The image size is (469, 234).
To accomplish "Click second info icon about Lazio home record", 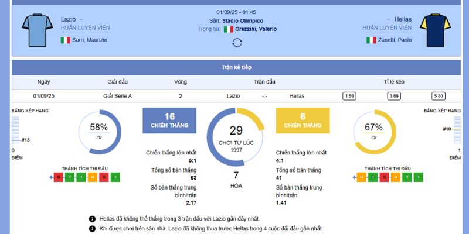I will click(x=92, y=229).
